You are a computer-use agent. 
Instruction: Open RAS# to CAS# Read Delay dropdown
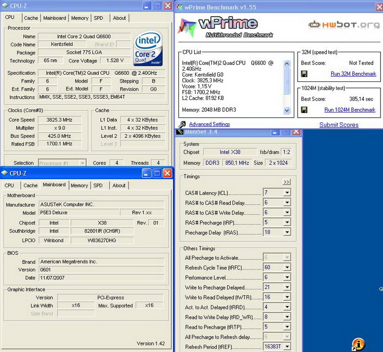point(287,203)
